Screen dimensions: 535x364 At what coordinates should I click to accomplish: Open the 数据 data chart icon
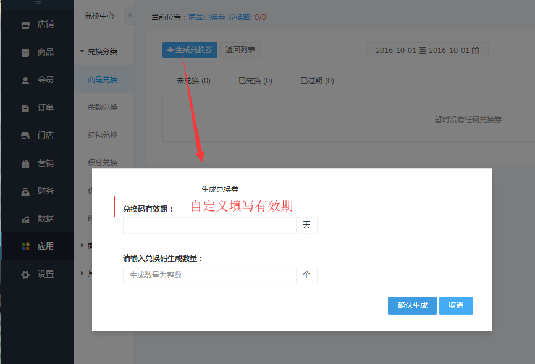[25, 219]
